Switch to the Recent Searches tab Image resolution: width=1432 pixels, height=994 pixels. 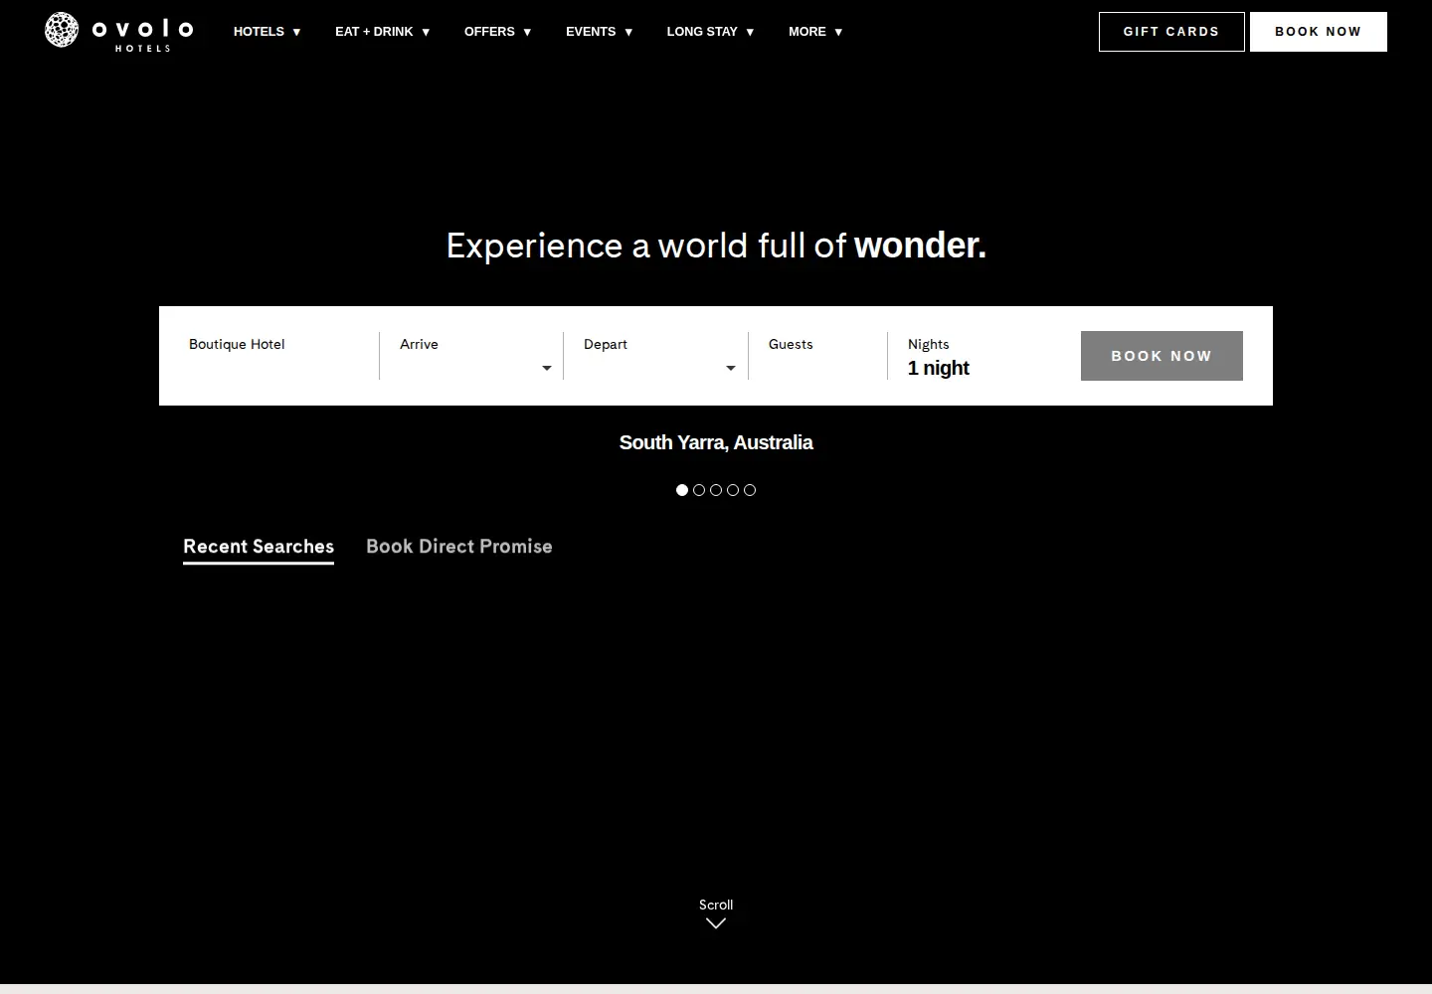(x=259, y=548)
